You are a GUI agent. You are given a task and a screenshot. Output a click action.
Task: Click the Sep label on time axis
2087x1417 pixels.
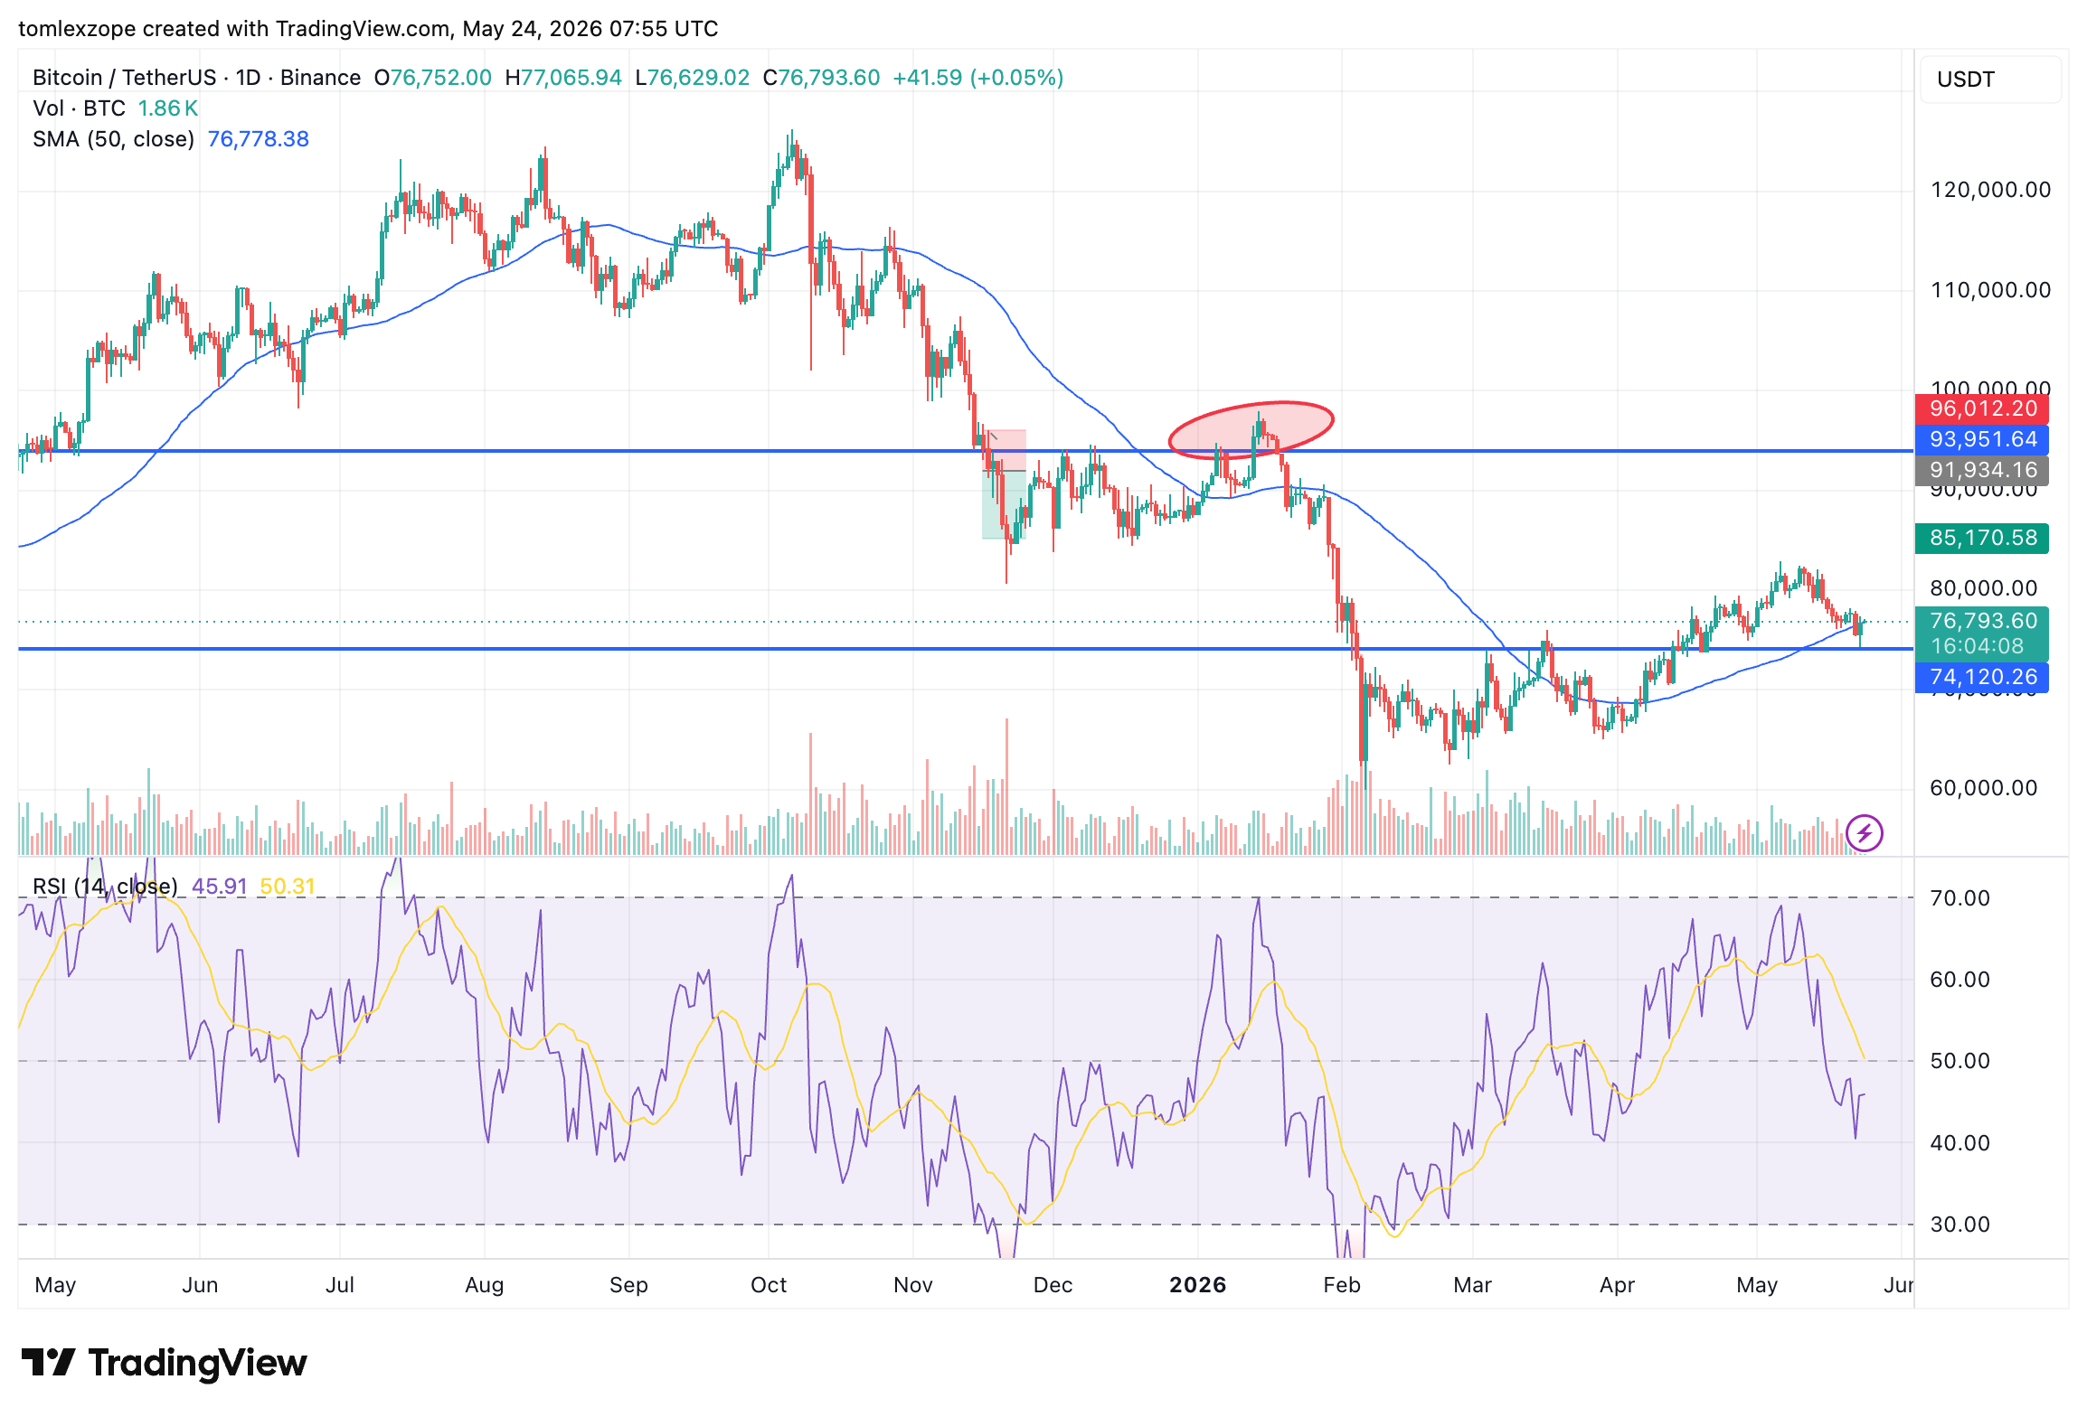point(628,1285)
